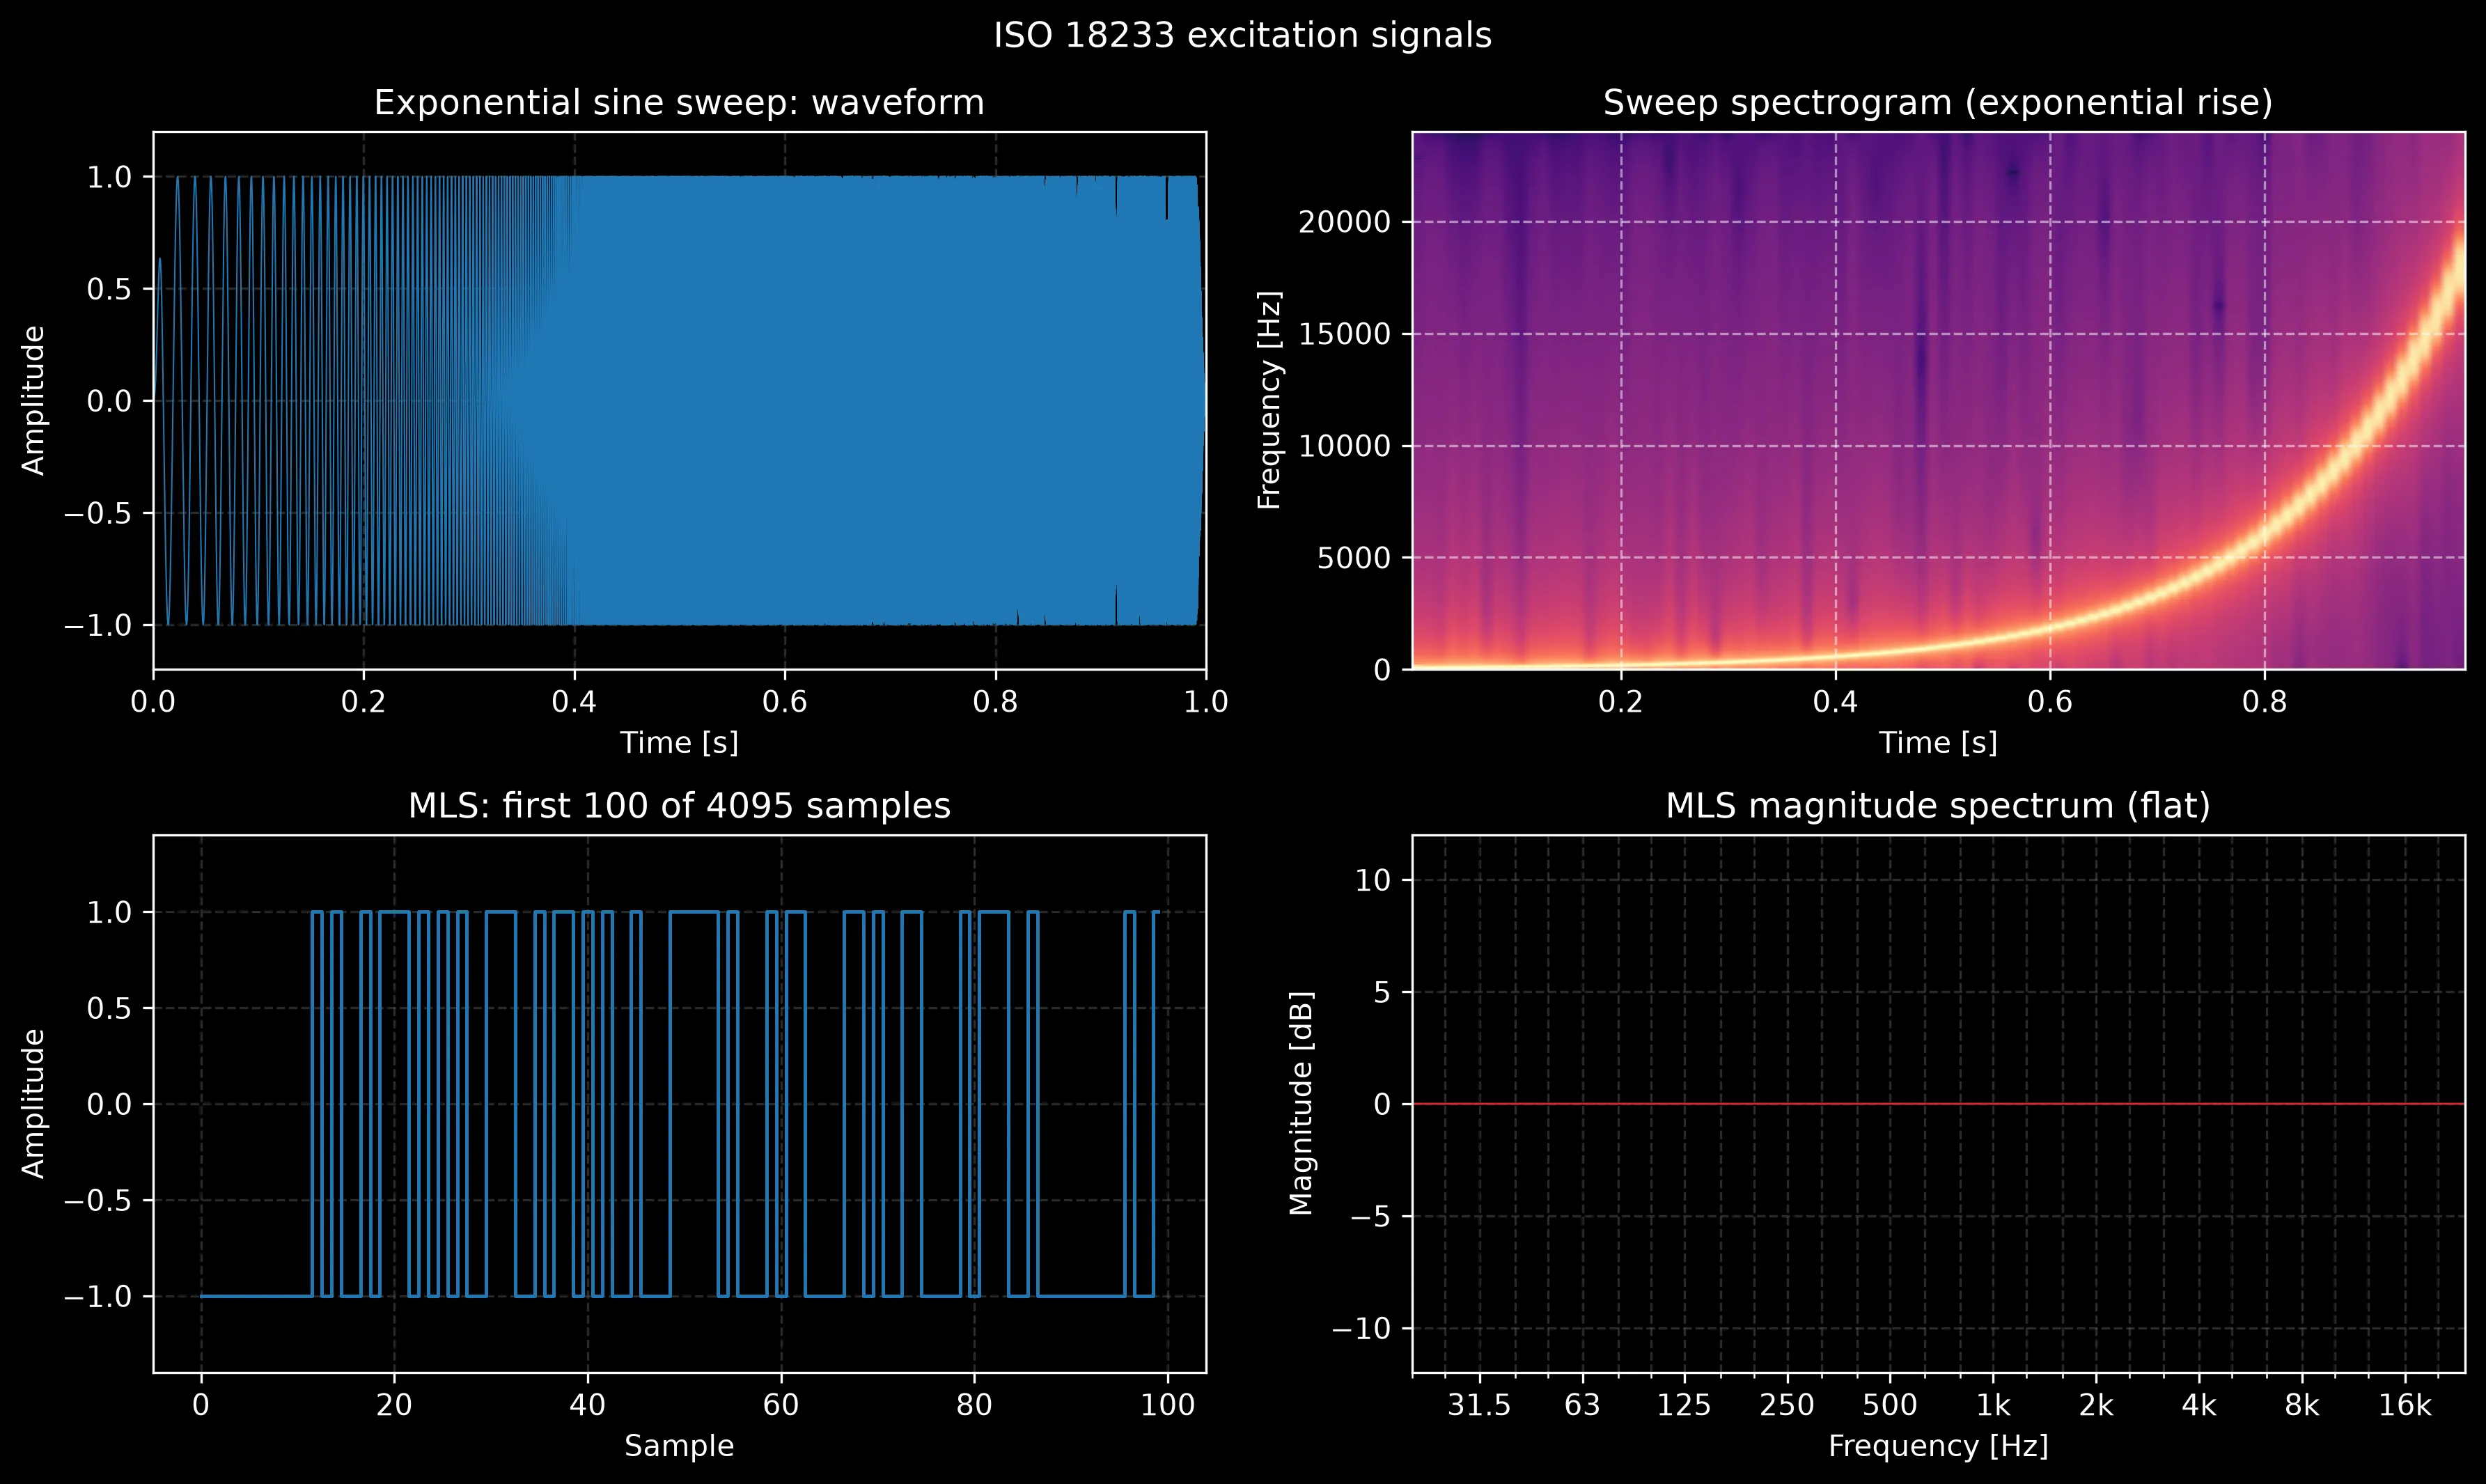Click the "10000" frequency tick label

click(x=1345, y=446)
